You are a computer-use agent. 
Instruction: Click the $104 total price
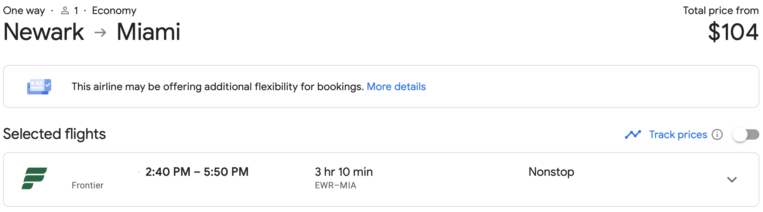click(x=733, y=32)
